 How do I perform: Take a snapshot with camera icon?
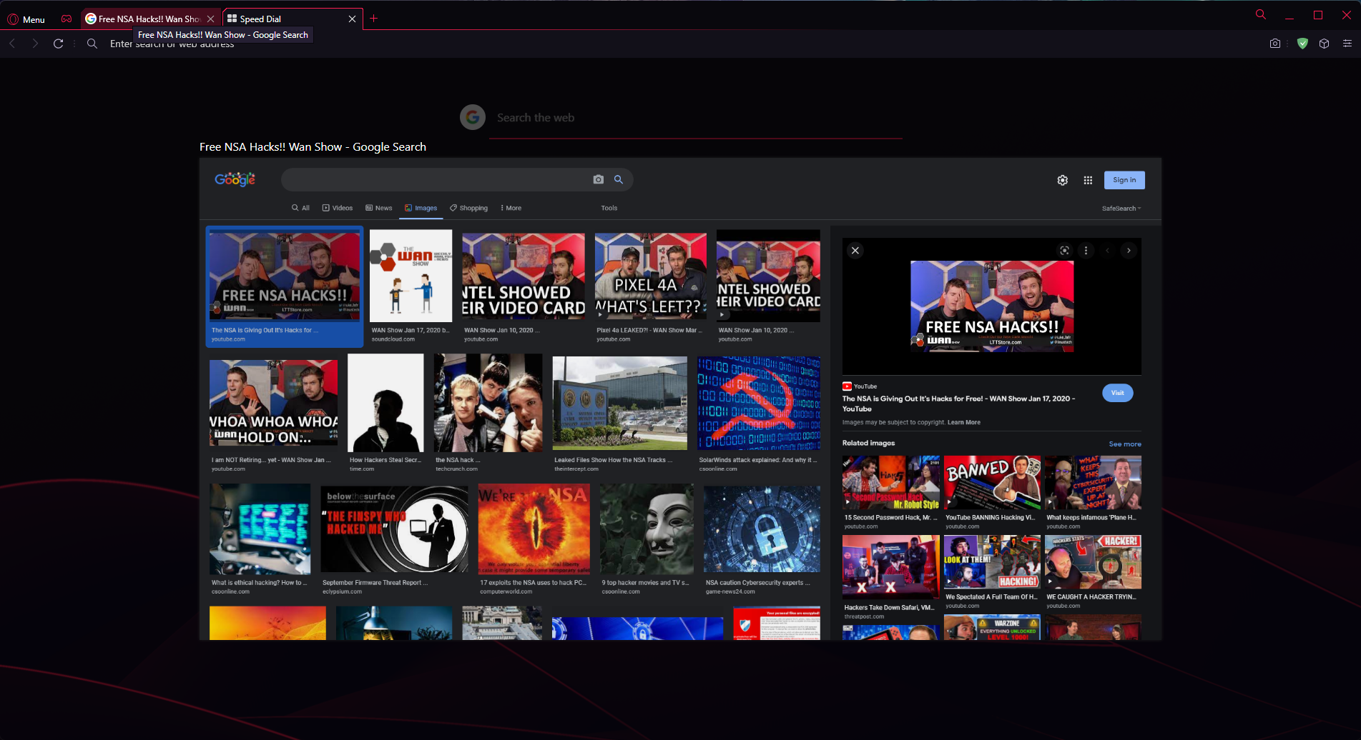click(1275, 44)
